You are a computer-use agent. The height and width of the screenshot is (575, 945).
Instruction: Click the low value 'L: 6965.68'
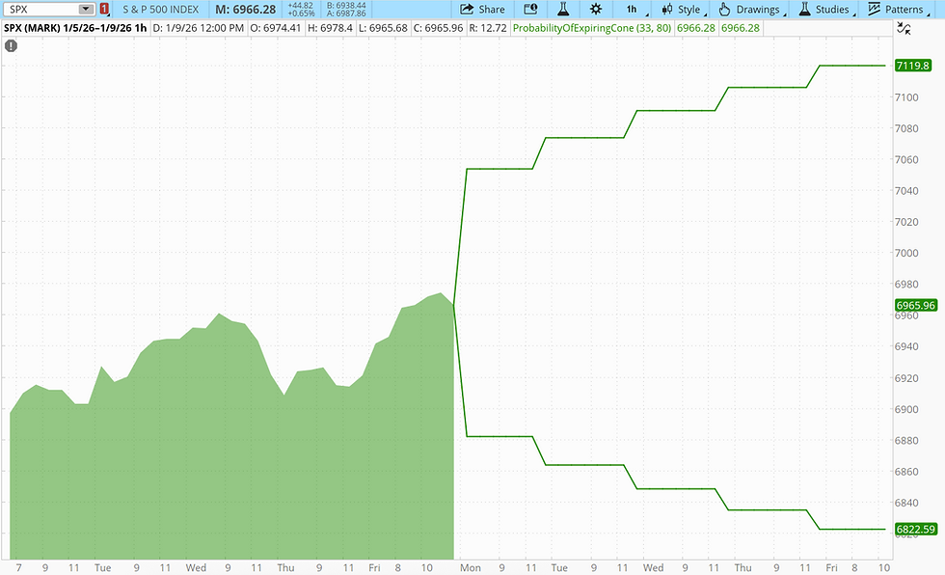coord(383,28)
